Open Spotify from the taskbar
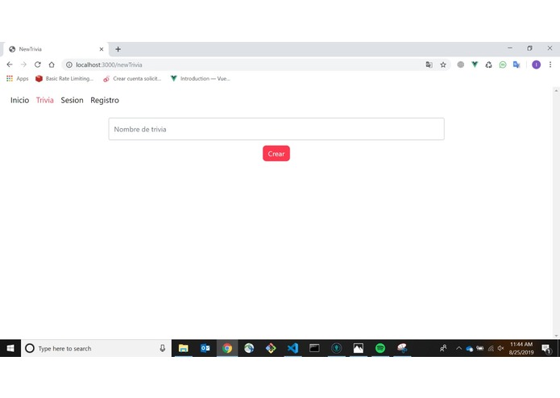The width and height of the screenshot is (560, 398). coord(380,348)
